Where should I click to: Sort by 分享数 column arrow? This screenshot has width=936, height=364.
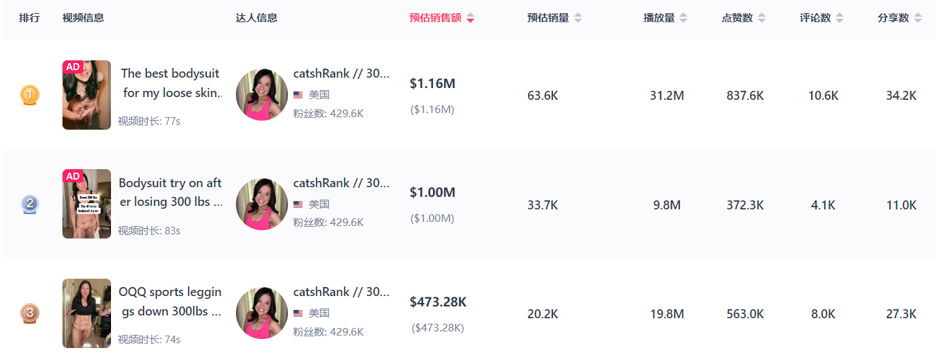coord(918,19)
